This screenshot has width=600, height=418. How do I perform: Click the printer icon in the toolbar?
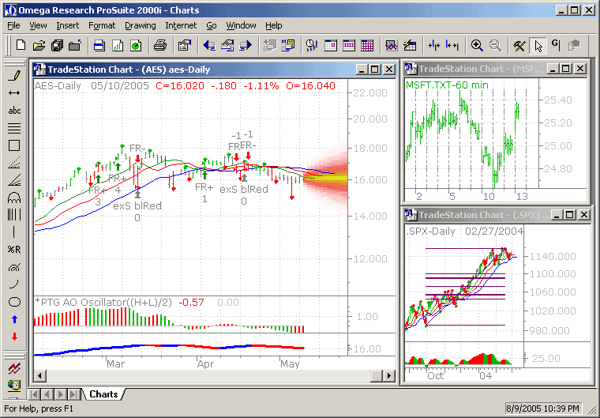[x=160, y=46]
